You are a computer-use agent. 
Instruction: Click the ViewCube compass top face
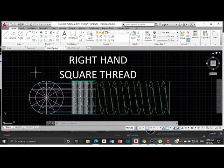(x=213, y=63)
